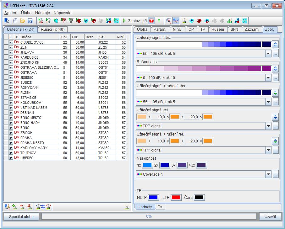Disable the PLZEN transmitter checkbox
285x229 pixels.
click(11, 93)
